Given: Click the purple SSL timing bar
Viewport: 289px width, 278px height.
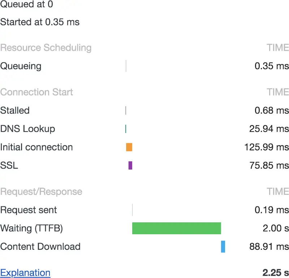Looking at the screenshot, I should coord(130,166).
